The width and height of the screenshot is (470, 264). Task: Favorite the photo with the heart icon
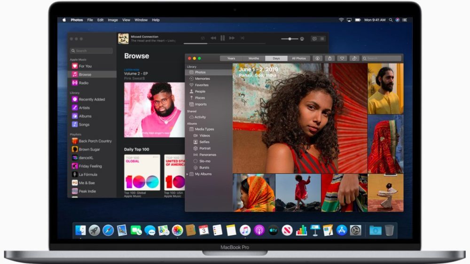pos(342,58)
